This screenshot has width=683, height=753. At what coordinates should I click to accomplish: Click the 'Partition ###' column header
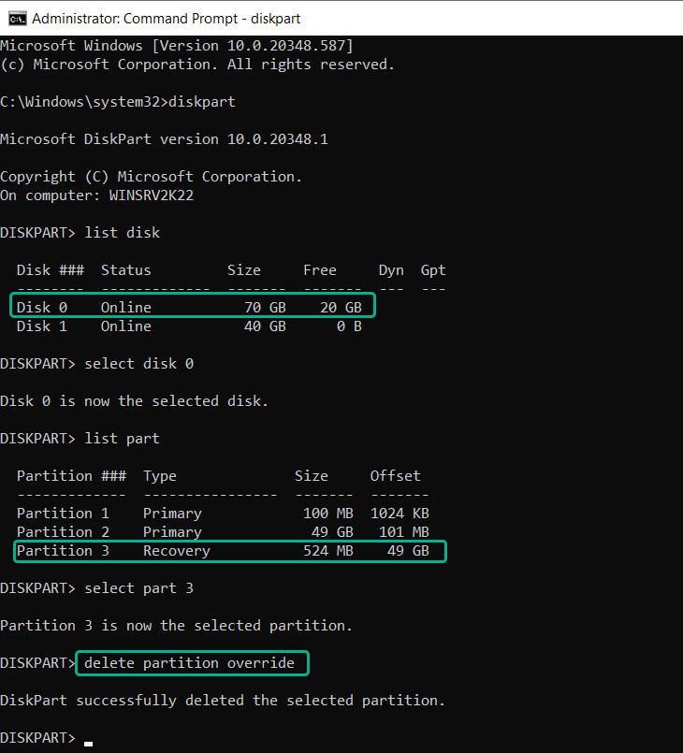[x=71, y=476]
